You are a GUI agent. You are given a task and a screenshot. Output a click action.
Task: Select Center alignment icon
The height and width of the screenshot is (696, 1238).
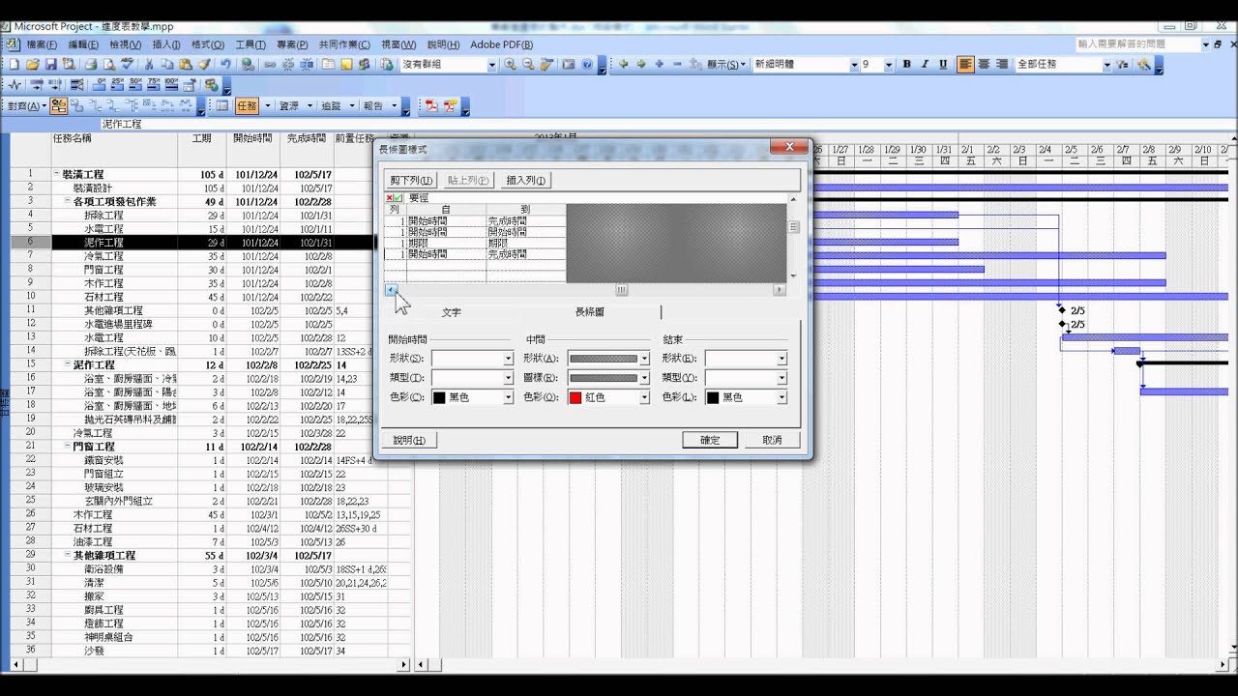click(x=984, y=64)
